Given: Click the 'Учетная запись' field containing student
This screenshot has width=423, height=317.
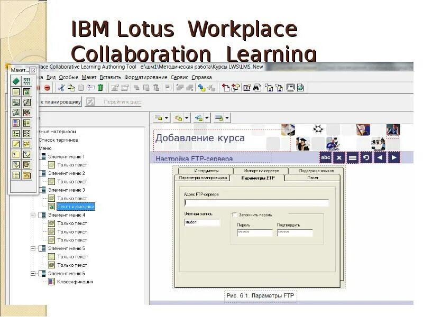Looking at the screenshot, I should coord(202,222).
